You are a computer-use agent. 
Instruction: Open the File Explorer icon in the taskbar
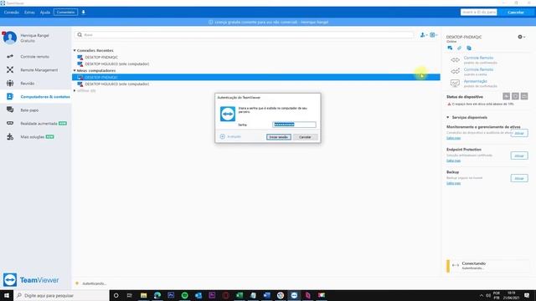(x=143, y=295)
